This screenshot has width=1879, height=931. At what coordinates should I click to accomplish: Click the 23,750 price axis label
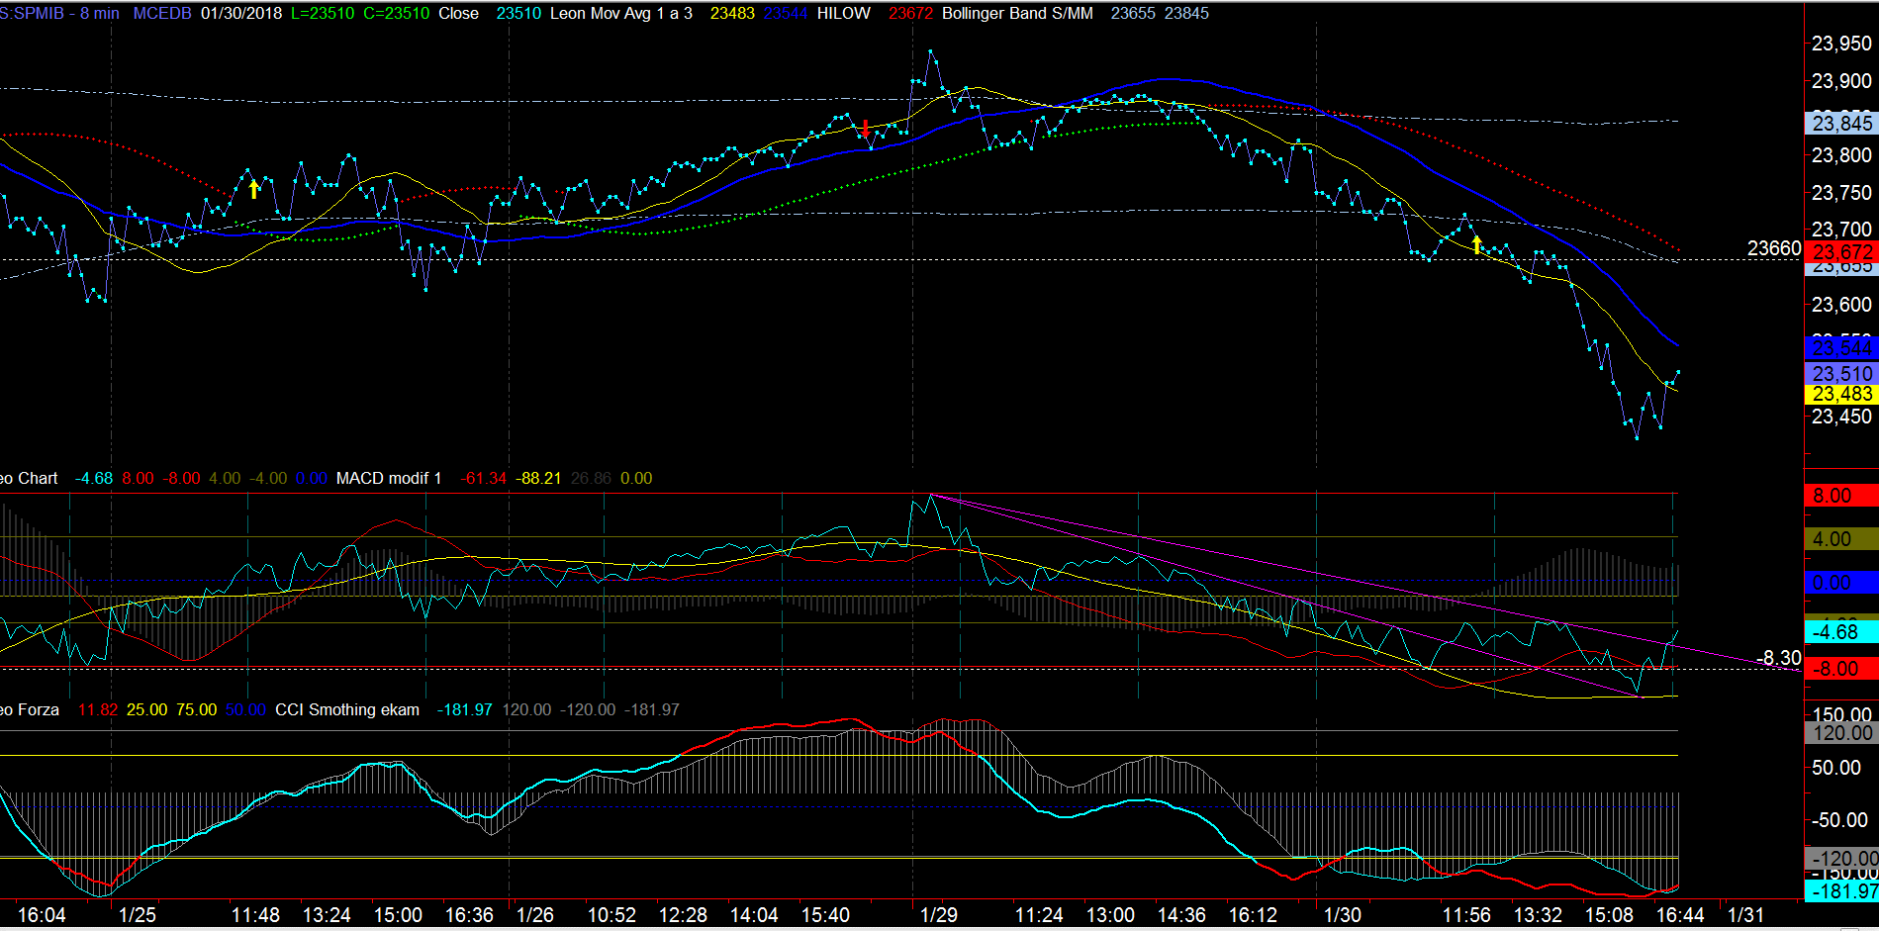[x=1841, y=193]
